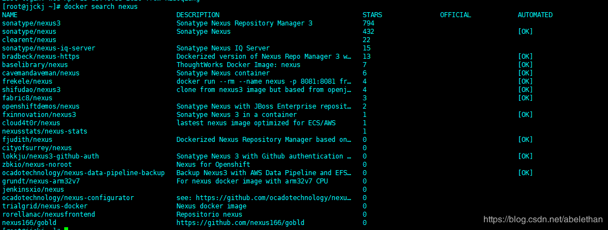Click the bradbeck/nexus-https image name

(40, 57)
